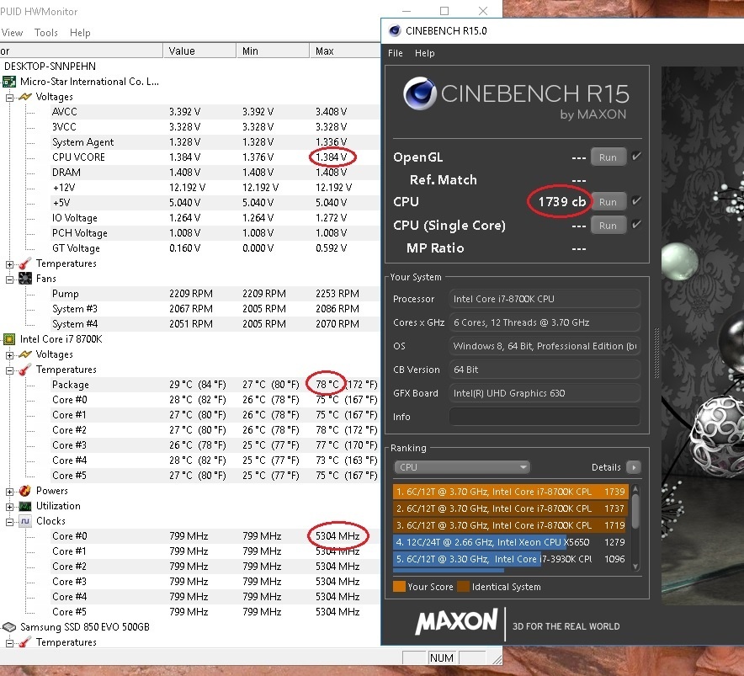The image size is (744, 676).
Task: Click the Cinebench logo icon in title bar
Action: click(394, 31)
